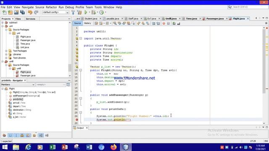The height and width of the screenshot is (151, 269).
Task: Click the Source view button
Action: [x=77, y=23]
